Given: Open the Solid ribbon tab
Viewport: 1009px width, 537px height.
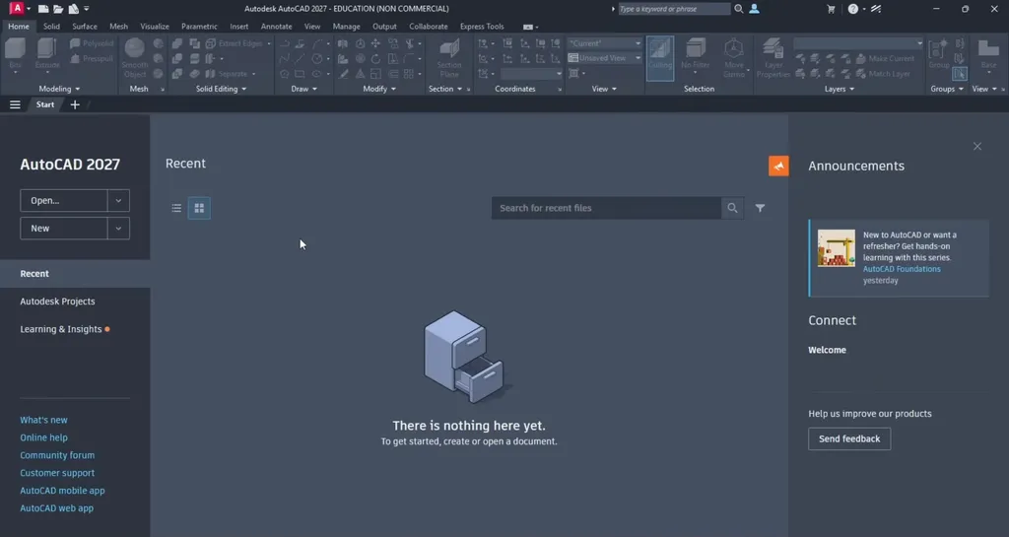Looking at the screenshot, I should tap(51, 27).
